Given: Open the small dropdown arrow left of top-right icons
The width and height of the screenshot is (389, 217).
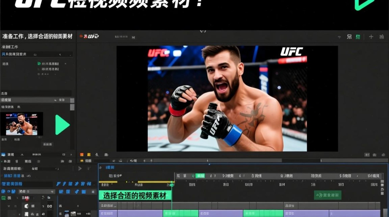Looking at the screenshot, I should tap(340, 37).
